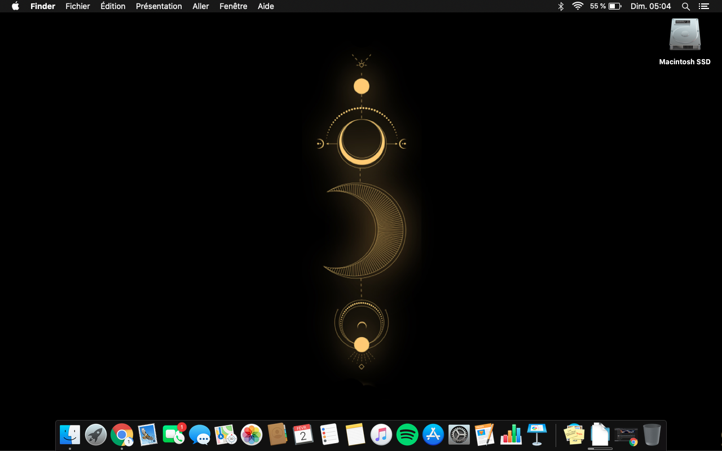Open FaceTime with notification badge
The height and width of the screenshot is (451, 722).
[174, 434]
